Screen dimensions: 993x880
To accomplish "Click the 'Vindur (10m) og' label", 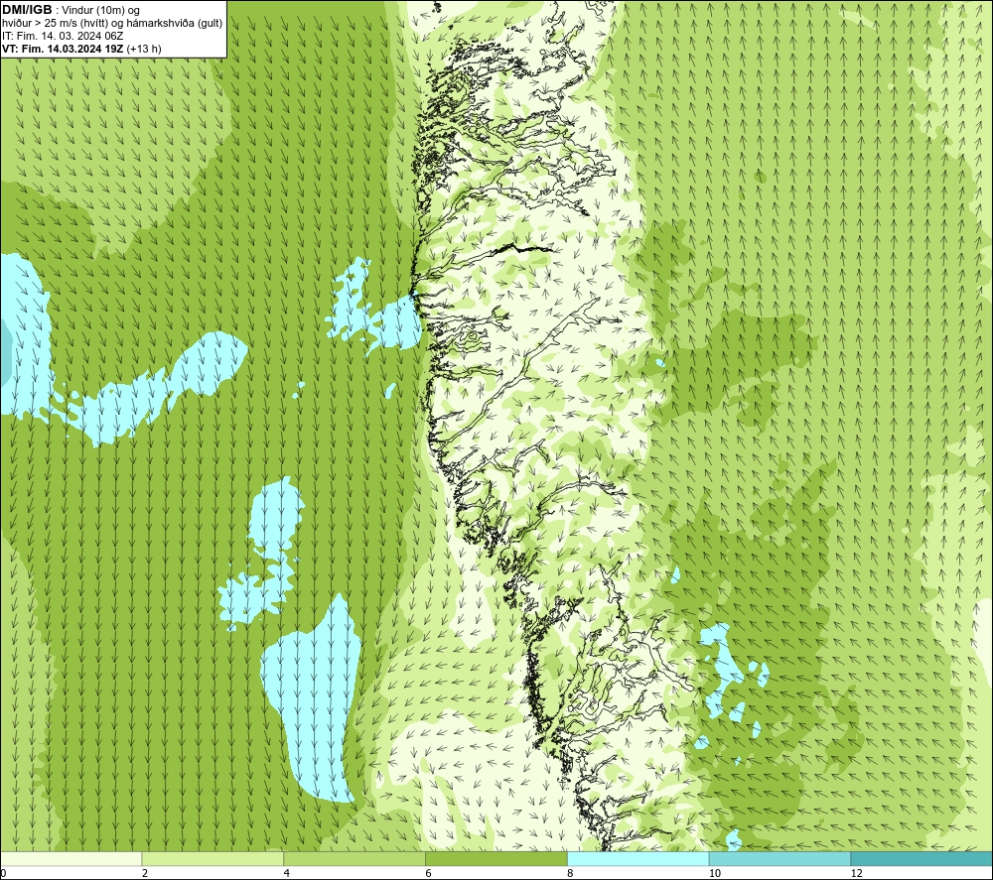I will pyautogui.click(x=100, y=10).
